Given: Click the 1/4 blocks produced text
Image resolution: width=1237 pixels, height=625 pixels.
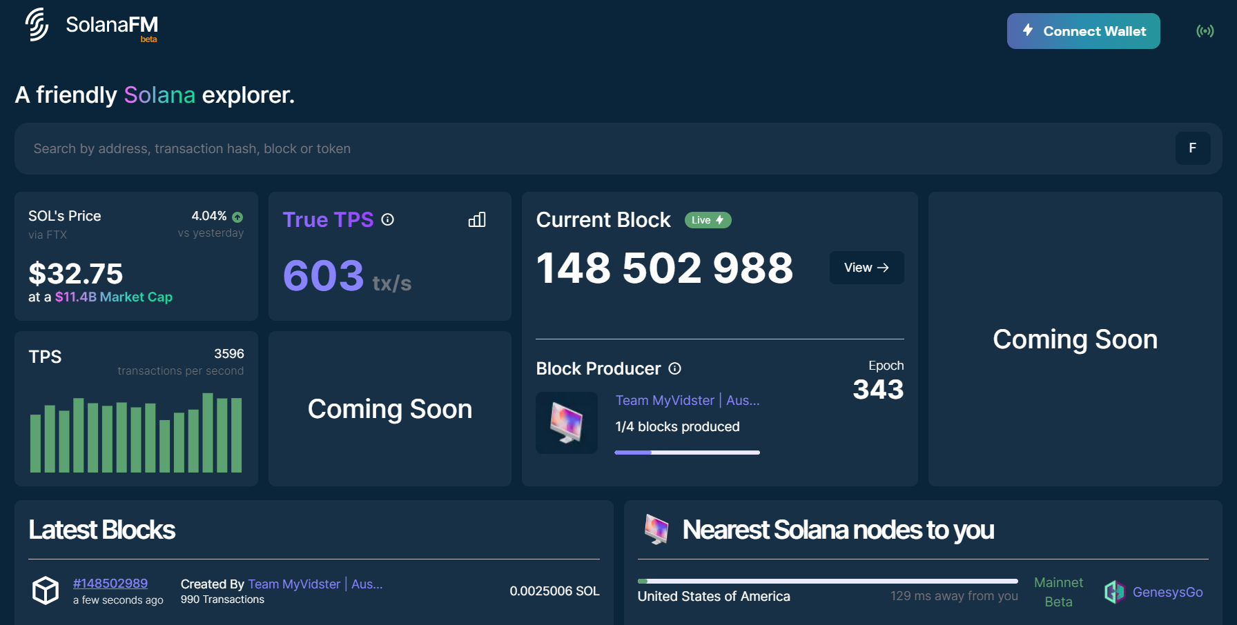Looking at the screenshot, I should click(x=677, y=427).
